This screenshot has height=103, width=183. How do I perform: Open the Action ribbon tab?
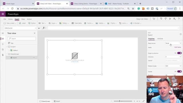pos(29,19)
